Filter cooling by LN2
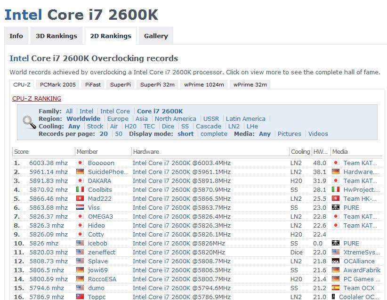Screen dimensions: 387x300 tap(234, 126)
